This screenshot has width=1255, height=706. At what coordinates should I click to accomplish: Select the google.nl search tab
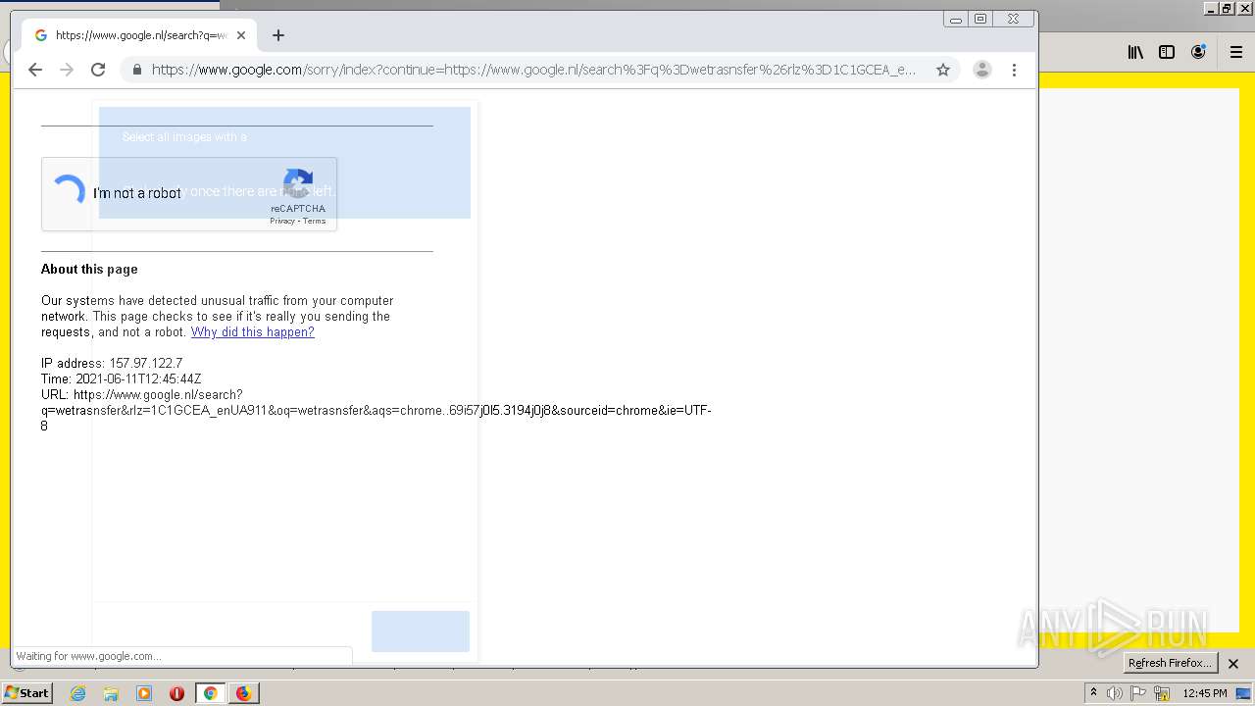[x=139, y=35]
